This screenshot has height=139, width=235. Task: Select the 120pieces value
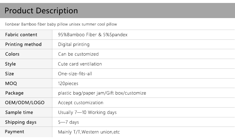point(68,84)
